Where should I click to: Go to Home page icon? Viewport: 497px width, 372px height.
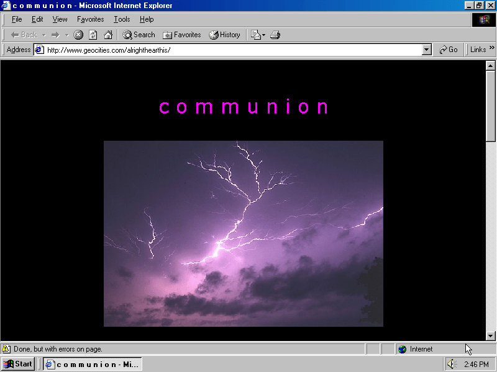(x=108, y=35)
